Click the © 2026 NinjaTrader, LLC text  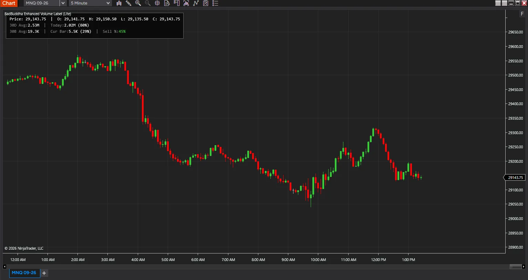click(24, 248)
